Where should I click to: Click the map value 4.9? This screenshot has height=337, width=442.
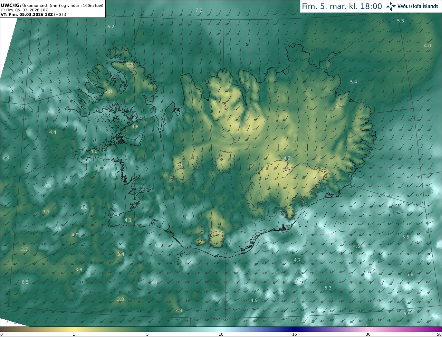click(254, 300)
